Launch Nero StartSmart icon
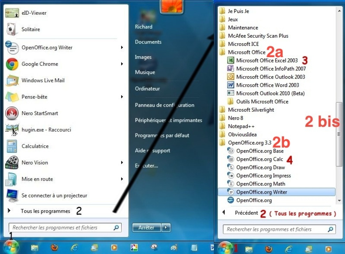Screen dimensions: 345x254 click(12, 113)
